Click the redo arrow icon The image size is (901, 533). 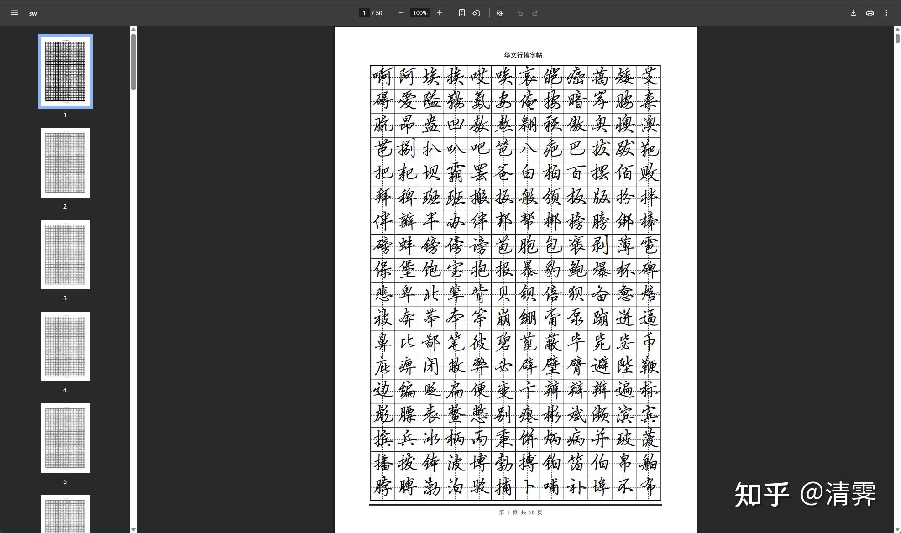pos(535,13)
